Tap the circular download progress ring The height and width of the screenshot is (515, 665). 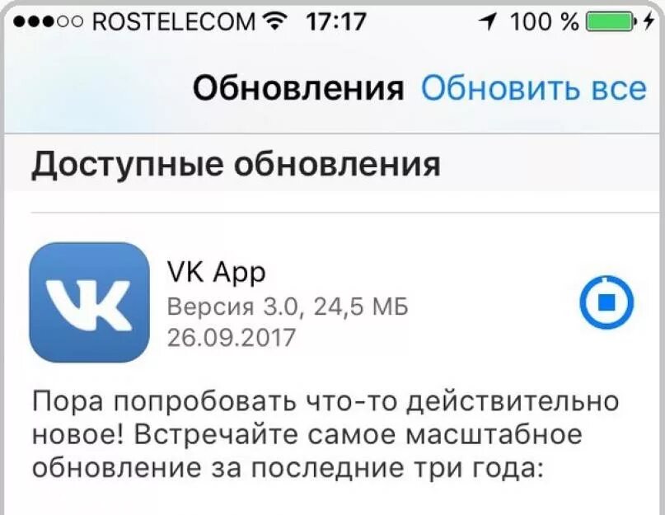606,302
